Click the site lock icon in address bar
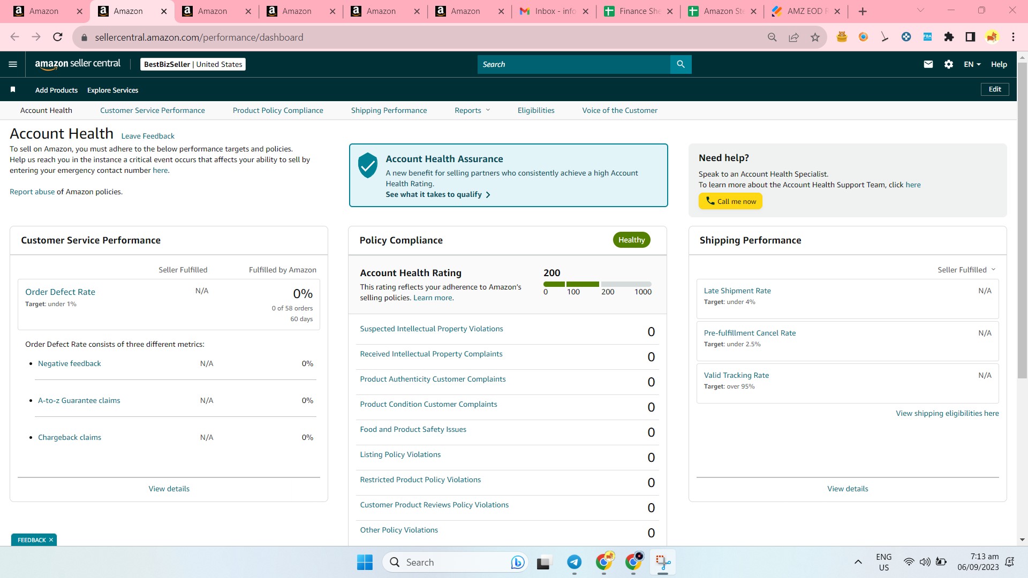Image resolution: width=1028 pixels, height=578 pixels. 84,37
